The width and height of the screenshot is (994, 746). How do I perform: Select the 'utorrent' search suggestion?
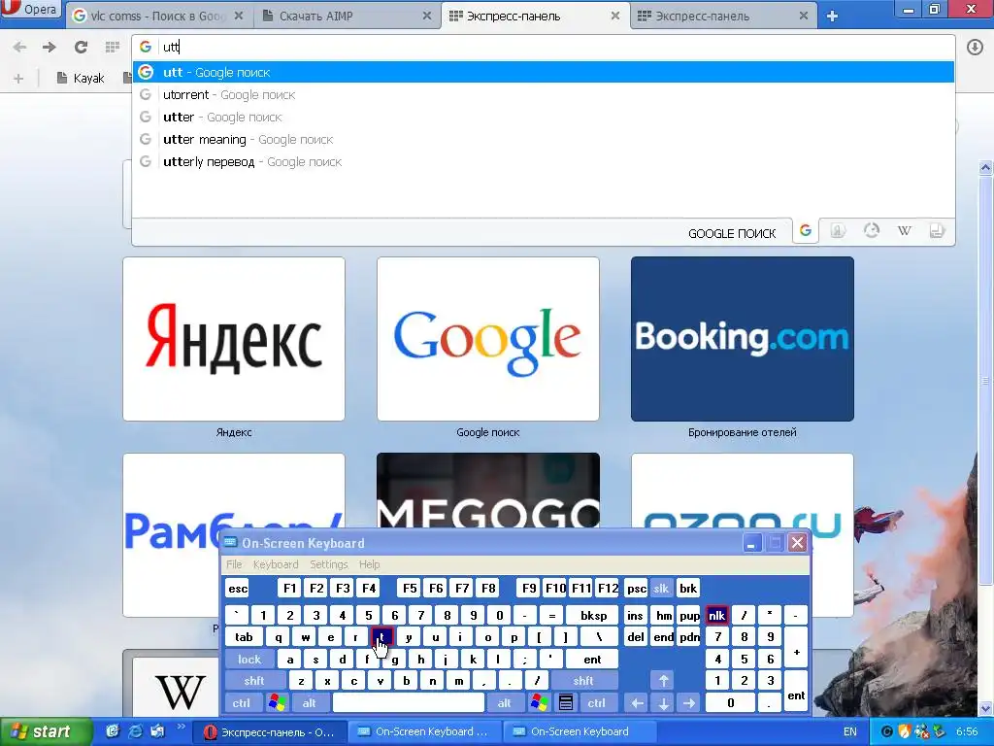[x=544, y=94]
